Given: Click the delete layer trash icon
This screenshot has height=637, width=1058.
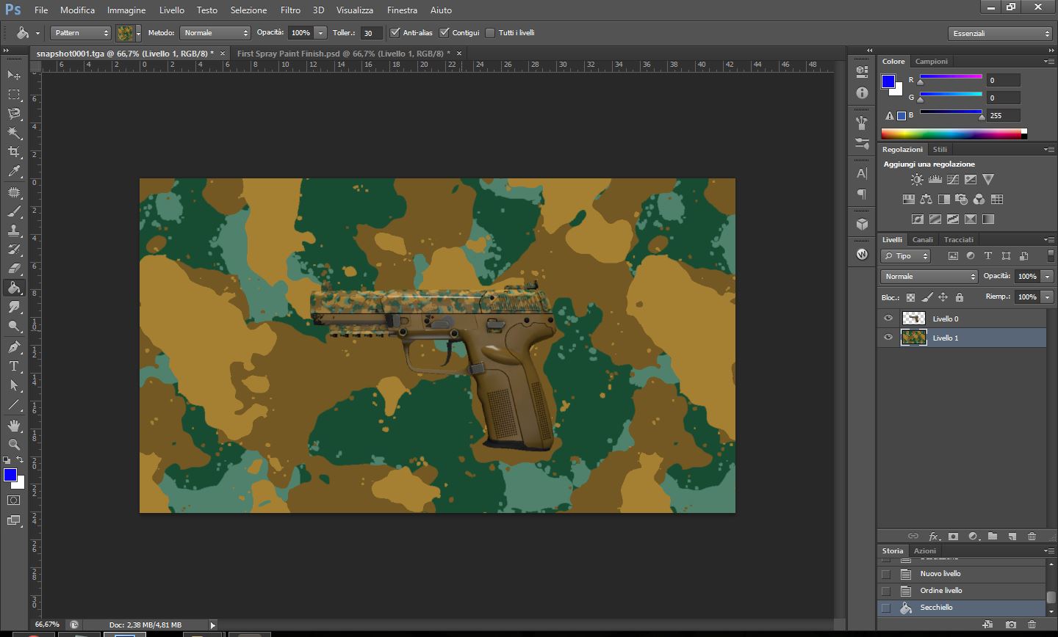Looking at the screenshot, I should tap(1032, 536).
